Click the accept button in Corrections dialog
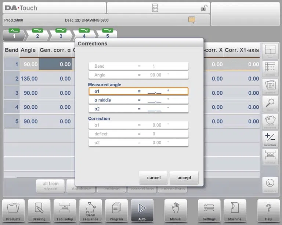 [184, 178]
